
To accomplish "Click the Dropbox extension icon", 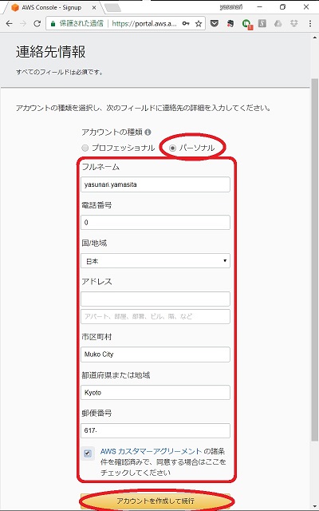I will tap(294, 23).
